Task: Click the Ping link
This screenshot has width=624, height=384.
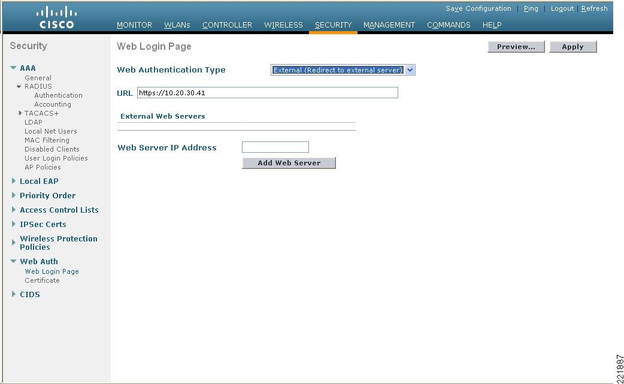Action: [531, 8]
